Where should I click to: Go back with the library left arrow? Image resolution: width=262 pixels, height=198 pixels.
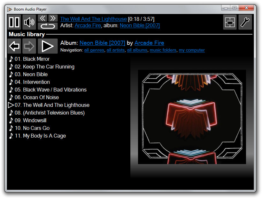tap(14, 46)
